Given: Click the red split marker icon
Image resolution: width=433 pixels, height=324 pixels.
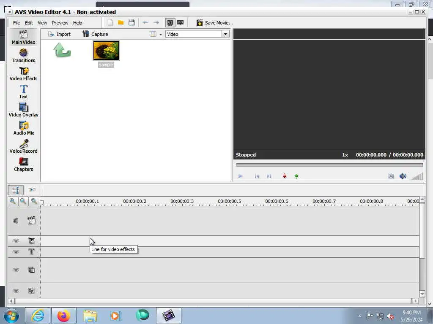Looking at the screenshot, I should tap(285, 176).
